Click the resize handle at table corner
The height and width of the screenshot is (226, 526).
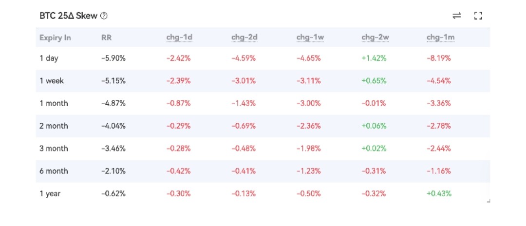pos(488,200)
